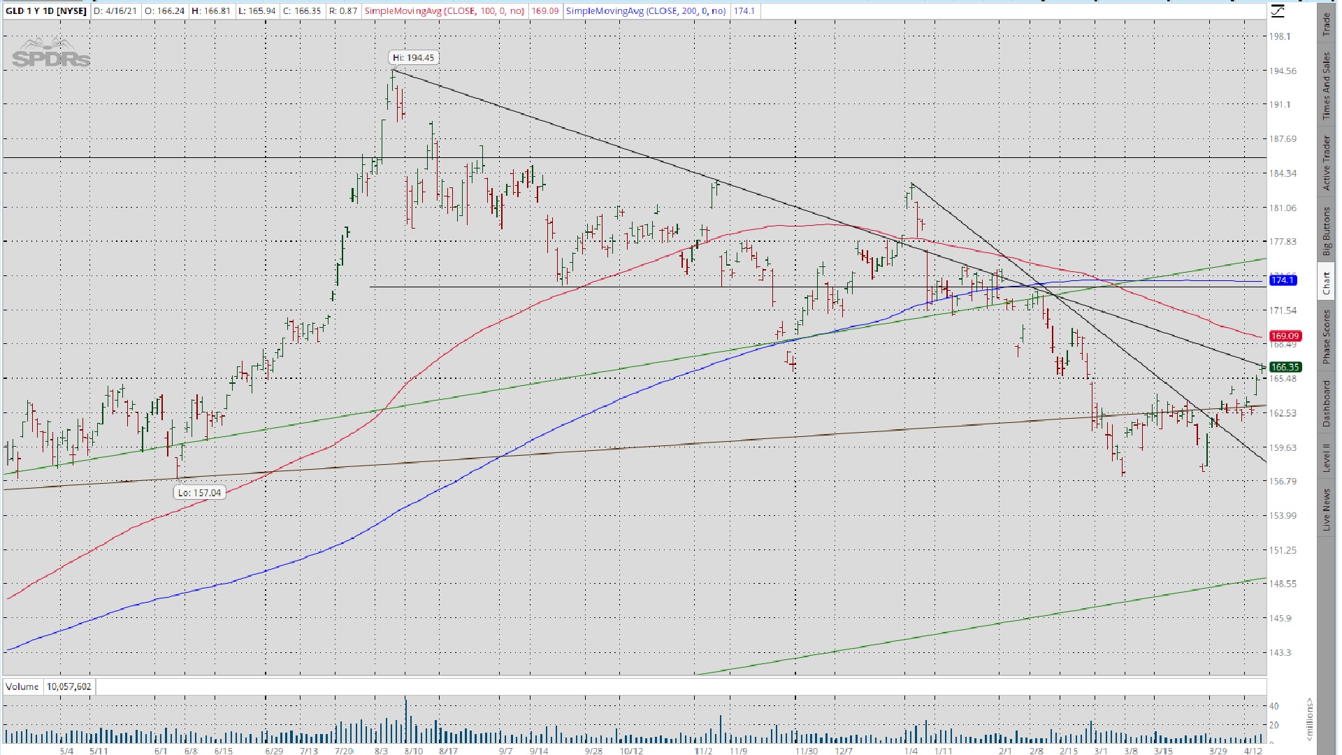Click the red 169.09 SMA price tag
Screen dimensions: 1342x755
pyautogui.click(x=1285, y=336)
